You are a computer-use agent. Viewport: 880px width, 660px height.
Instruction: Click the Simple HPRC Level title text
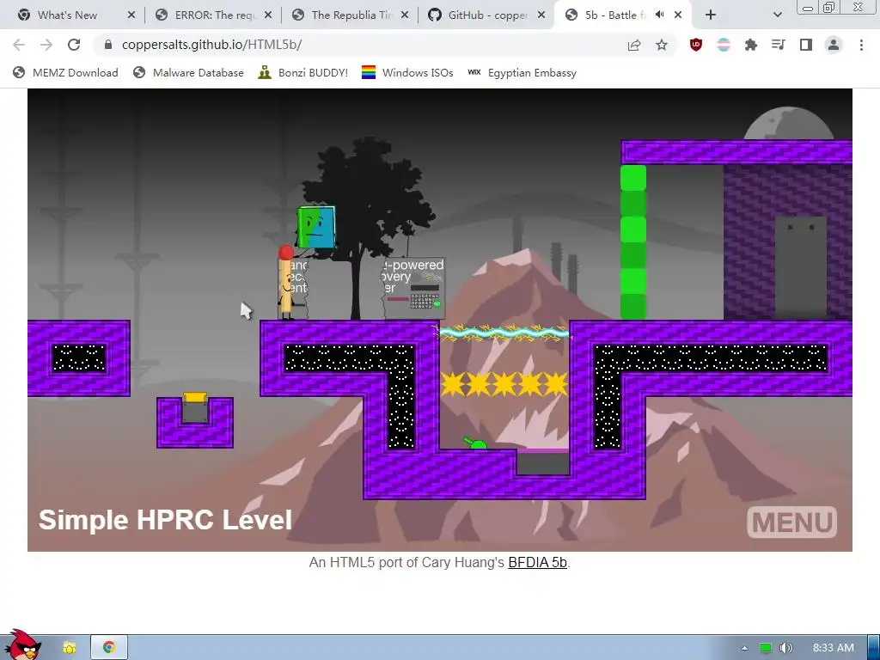[x=165, y=520]
